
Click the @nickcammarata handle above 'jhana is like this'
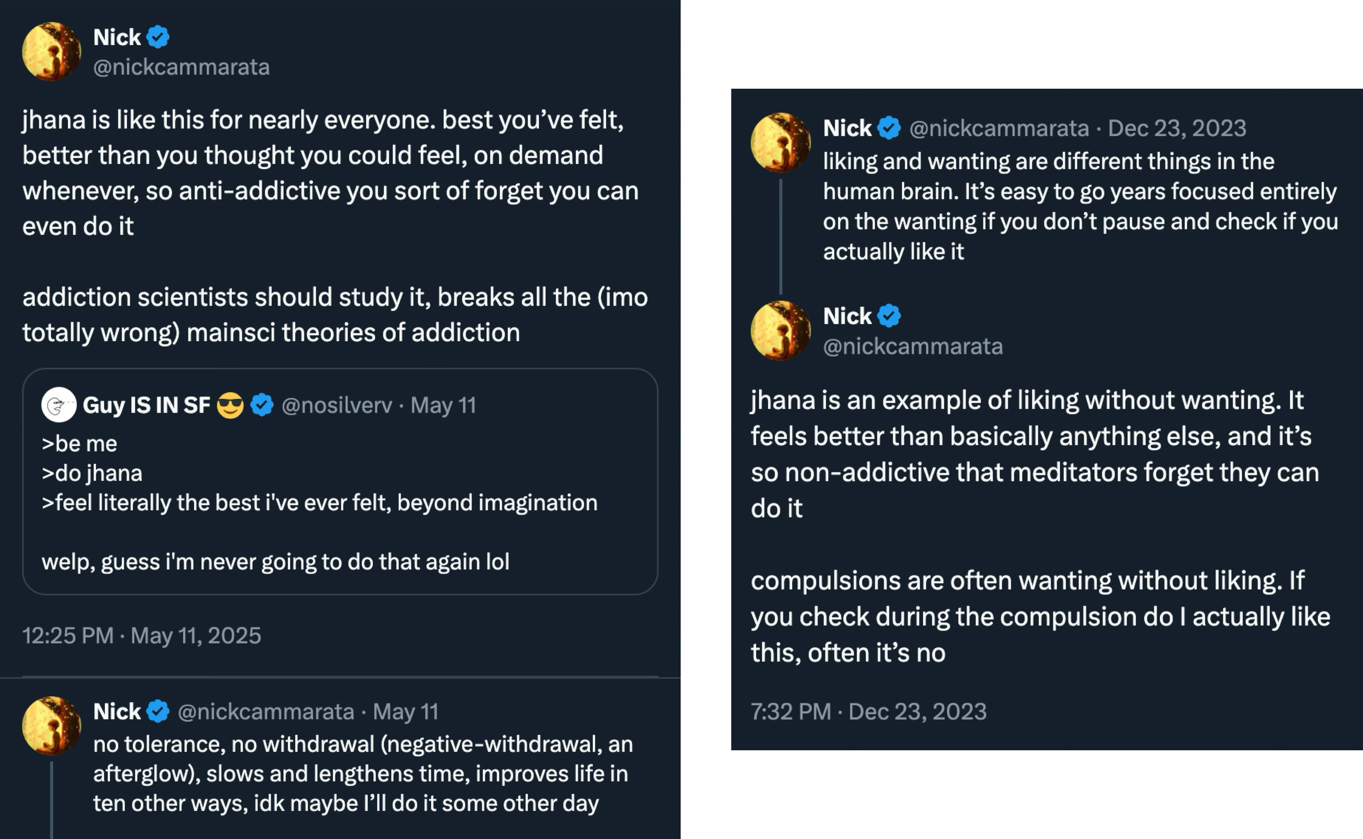[182, 67]
